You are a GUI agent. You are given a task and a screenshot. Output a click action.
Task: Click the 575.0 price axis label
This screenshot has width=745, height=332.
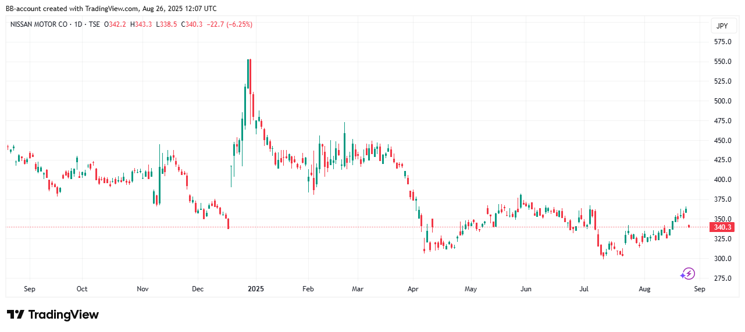723,42
